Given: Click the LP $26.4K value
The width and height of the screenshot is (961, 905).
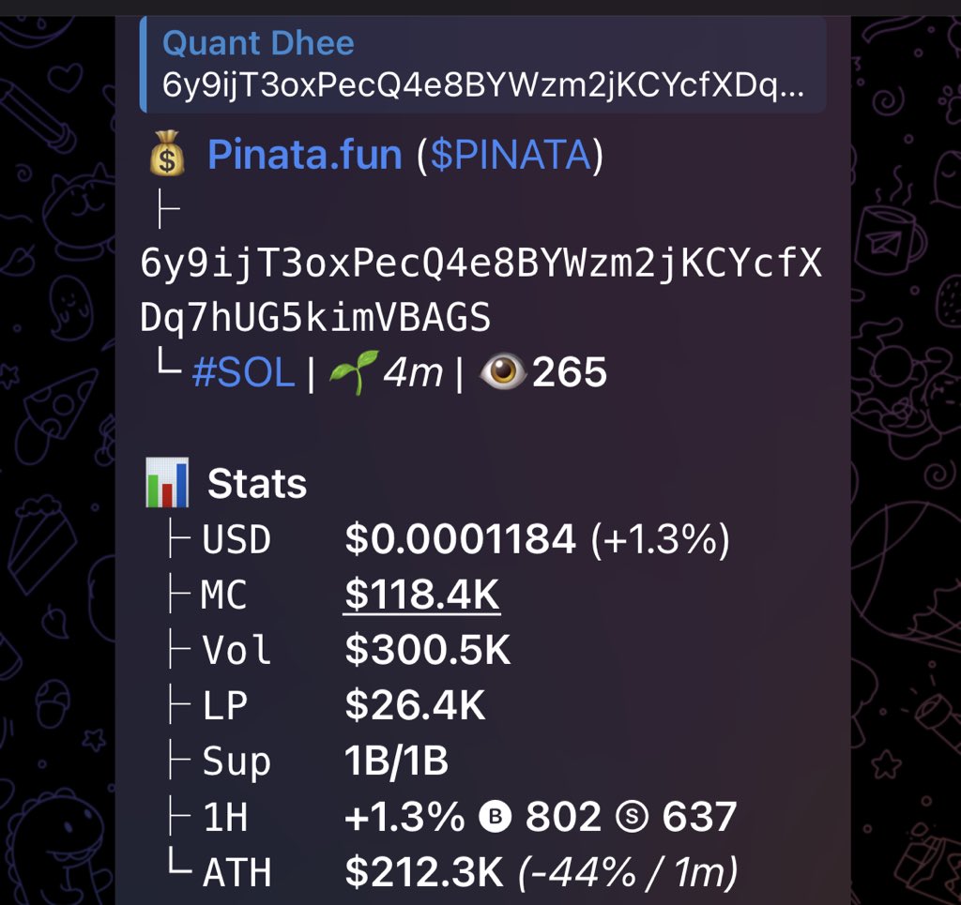Looking at the screenshot, I should [415, 704].
